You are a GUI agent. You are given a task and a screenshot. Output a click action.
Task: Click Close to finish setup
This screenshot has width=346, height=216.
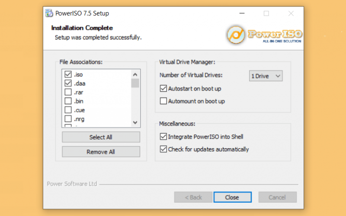(x=232, y=197)
